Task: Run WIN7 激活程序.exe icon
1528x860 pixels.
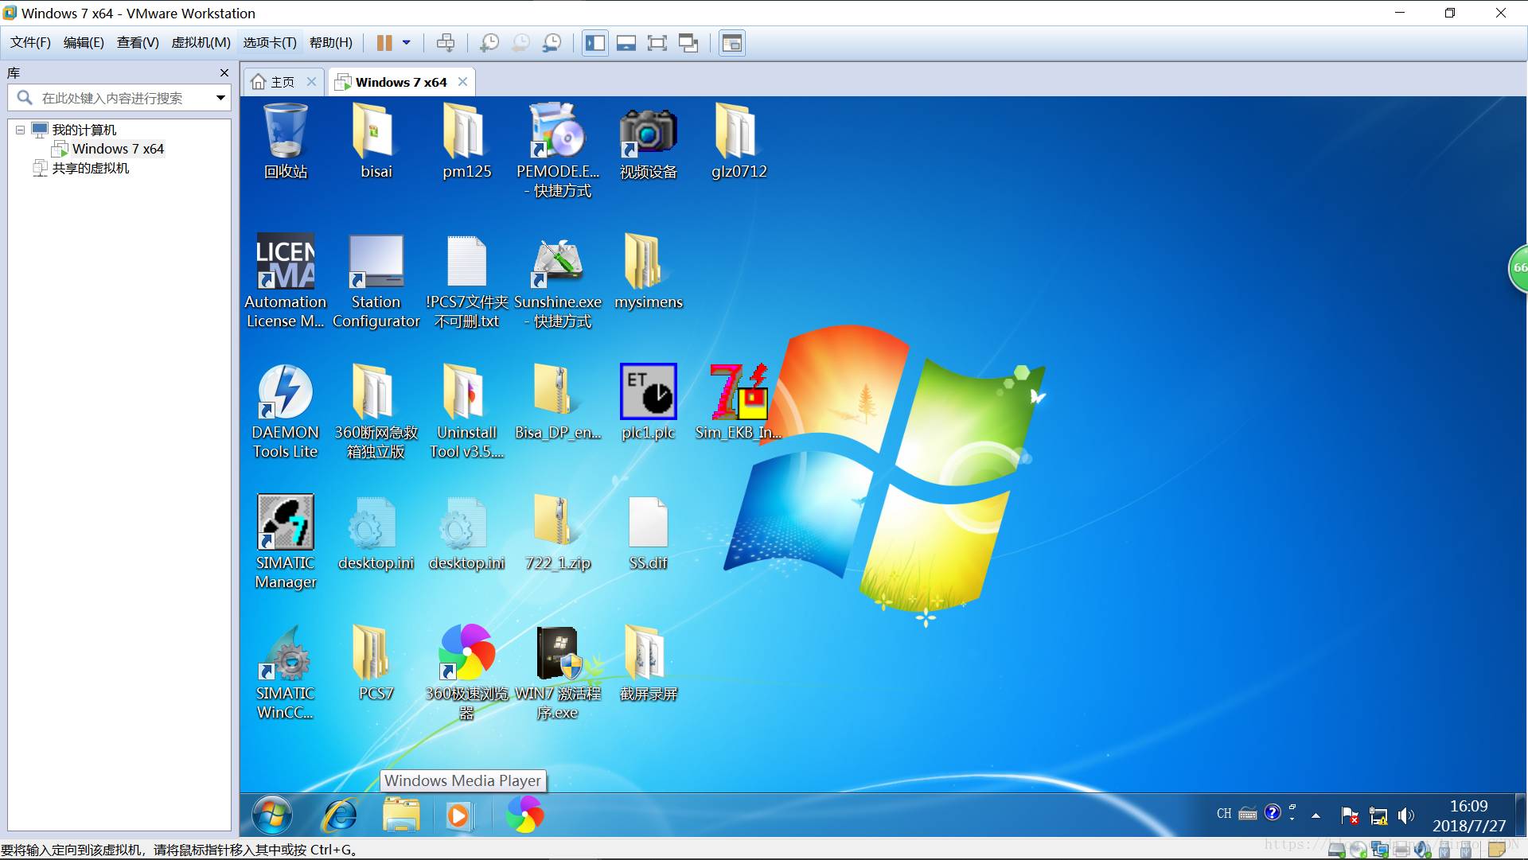Action: [x=557, y=672]
